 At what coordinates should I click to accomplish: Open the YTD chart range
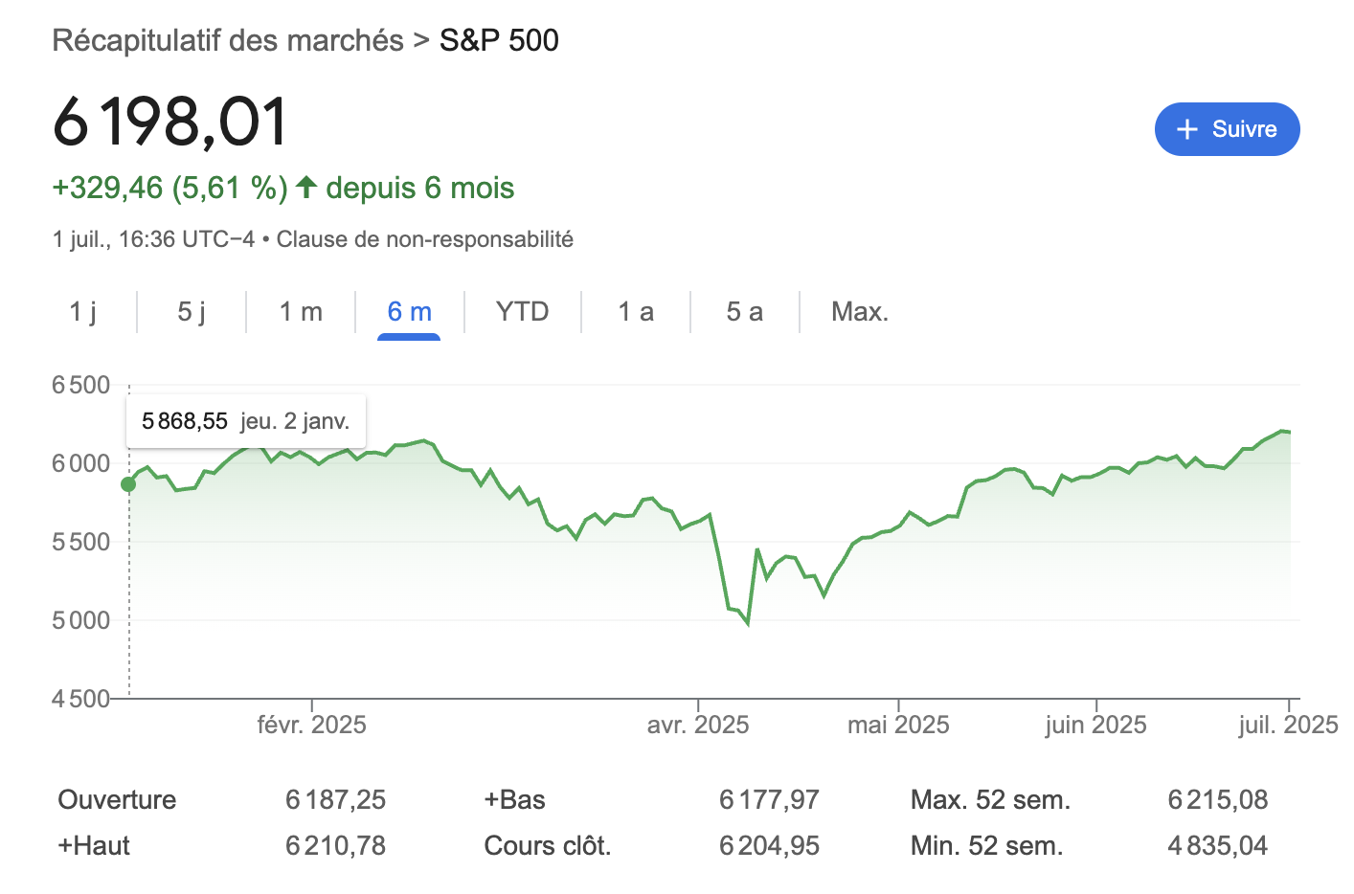[522, 312]
